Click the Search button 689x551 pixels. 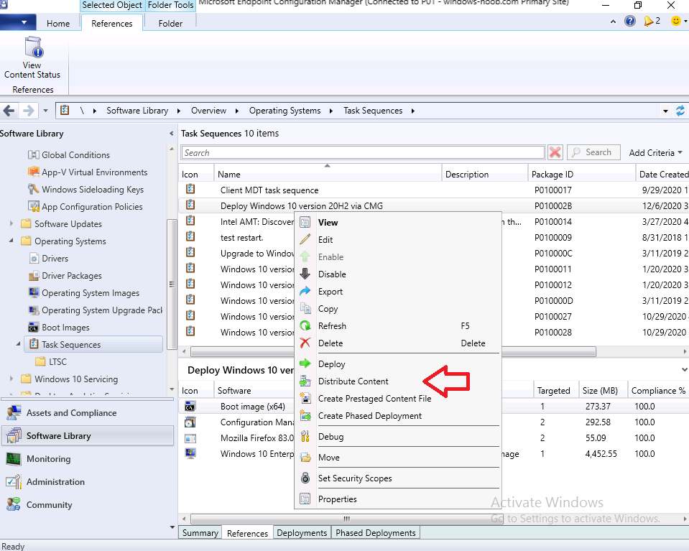[593, 152]
